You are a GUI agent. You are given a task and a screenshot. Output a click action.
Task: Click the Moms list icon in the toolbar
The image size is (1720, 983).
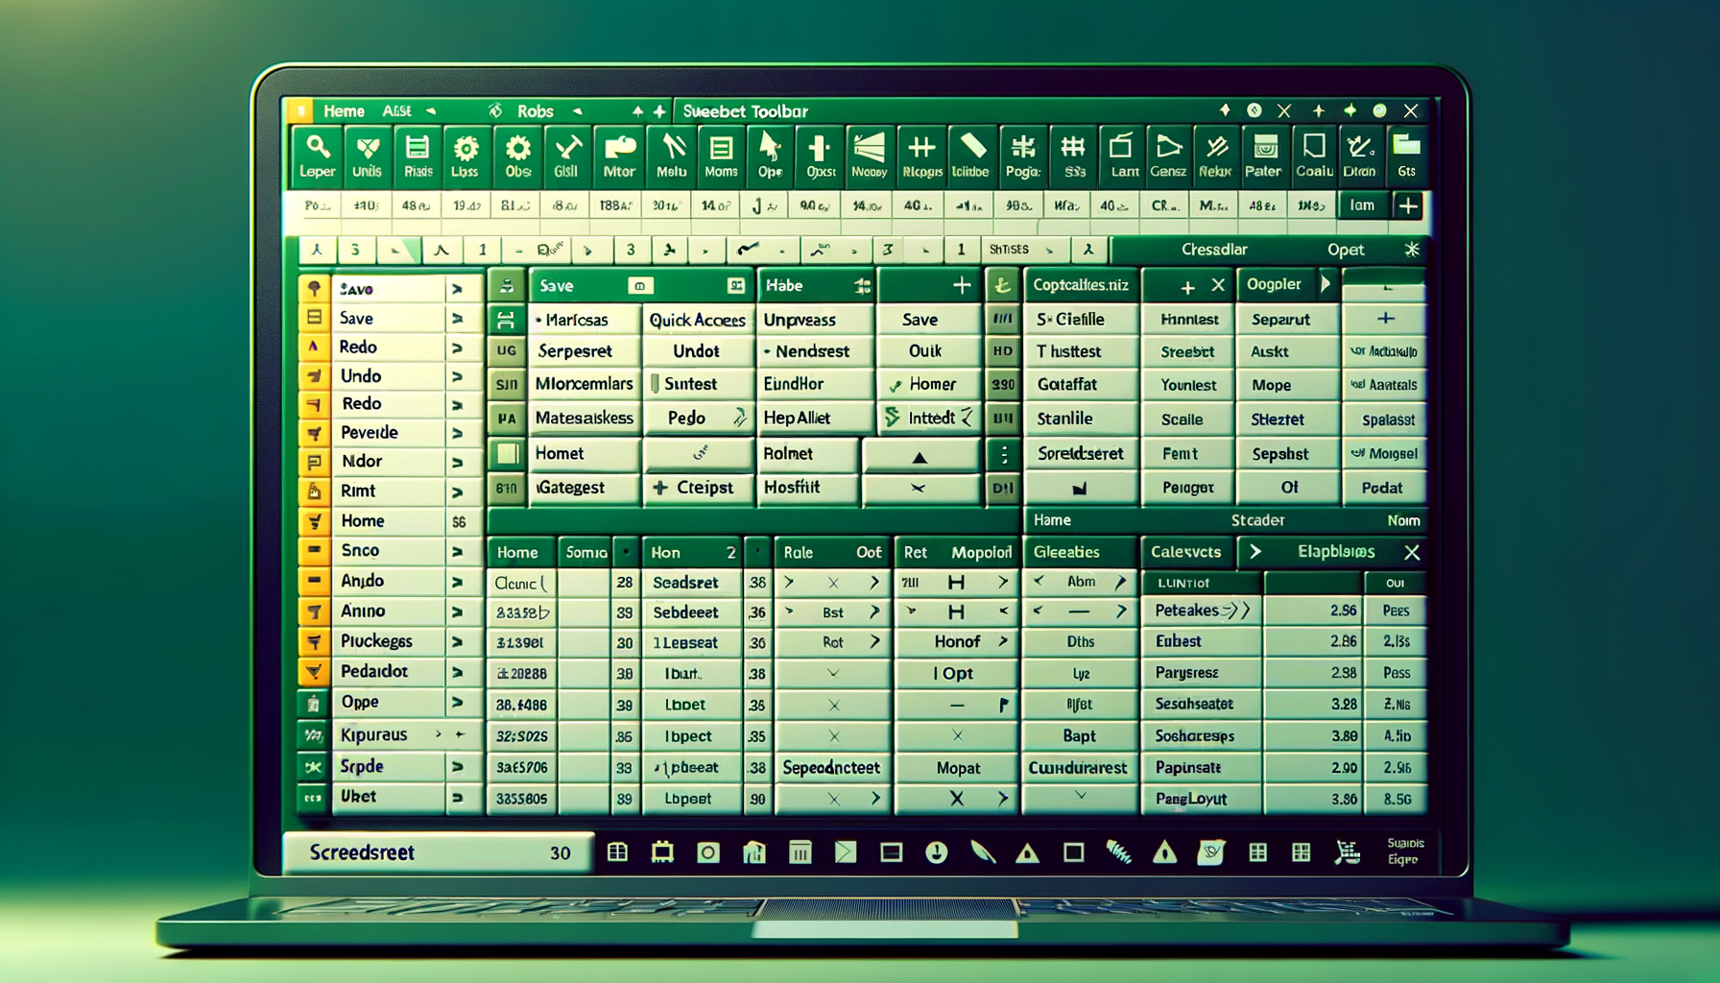pyautogui.click(x=720, y=154)
